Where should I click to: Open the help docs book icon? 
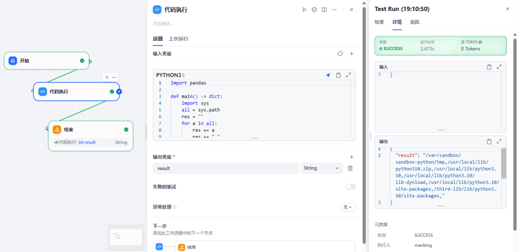point(324,10)
